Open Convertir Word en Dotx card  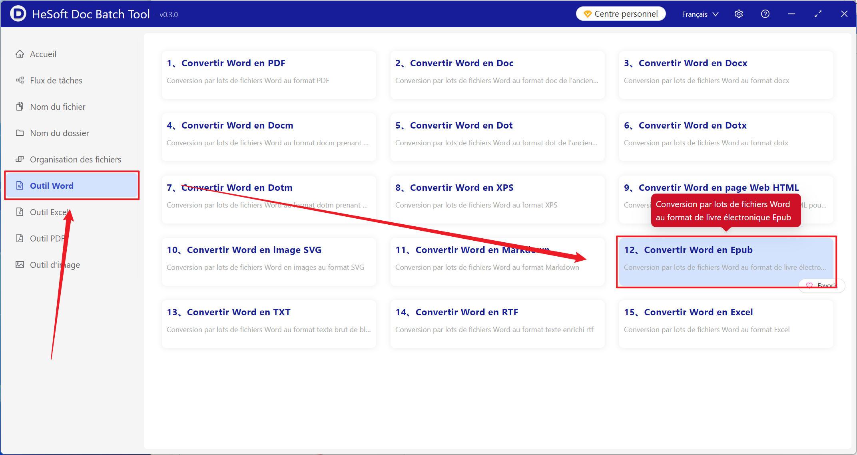[726, 137]
